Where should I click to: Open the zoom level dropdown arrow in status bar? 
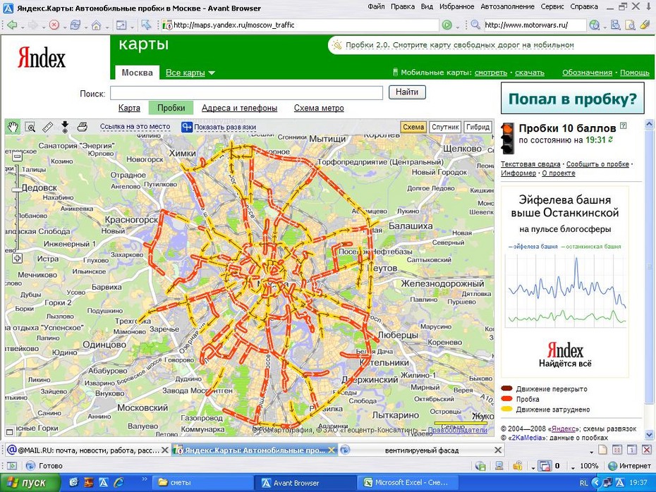[573, 467]
